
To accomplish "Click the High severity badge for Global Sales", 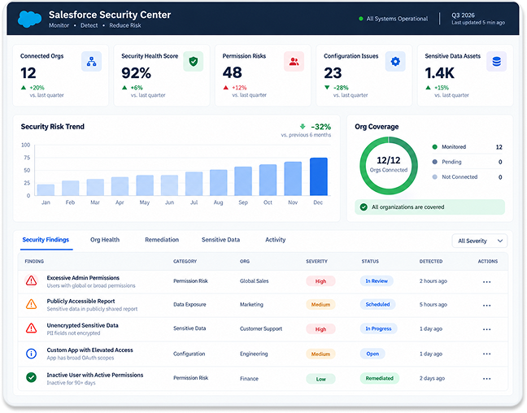I will 320,281.
